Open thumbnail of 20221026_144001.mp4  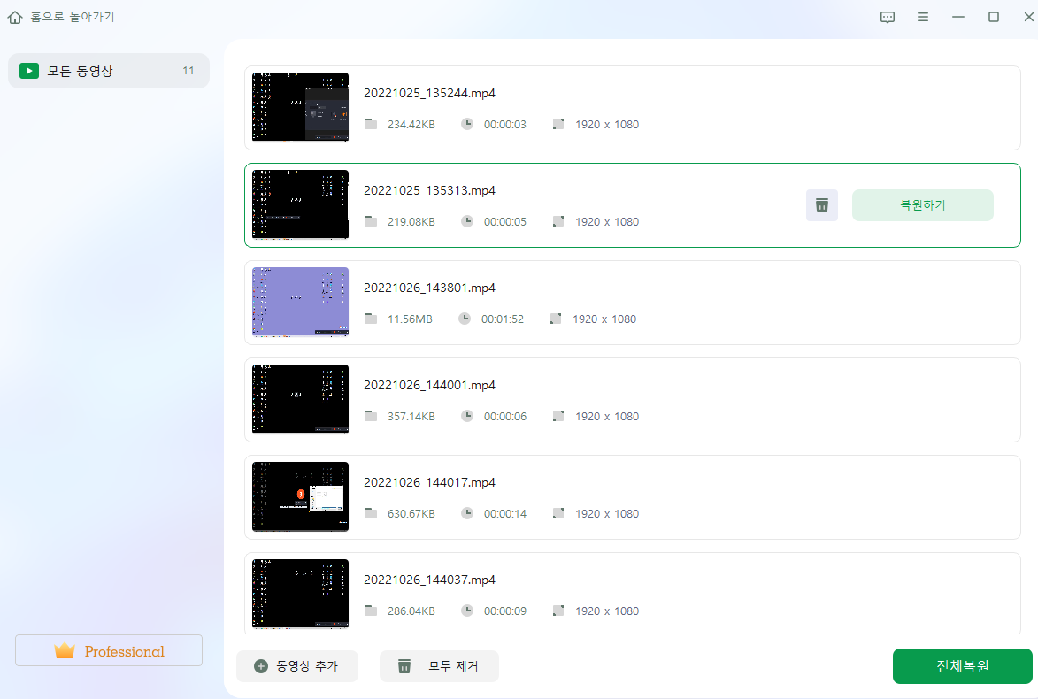(301, 399)
